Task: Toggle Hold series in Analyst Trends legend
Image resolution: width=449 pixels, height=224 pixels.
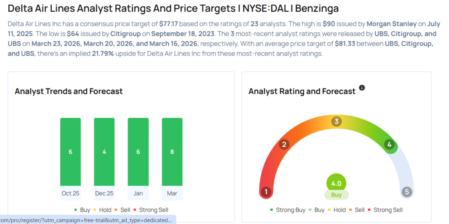Action: pyautogui.click(x=102, y=210)
